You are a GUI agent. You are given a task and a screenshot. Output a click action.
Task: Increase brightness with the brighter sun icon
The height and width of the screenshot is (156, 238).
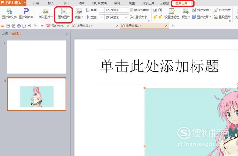pos(155,17)
